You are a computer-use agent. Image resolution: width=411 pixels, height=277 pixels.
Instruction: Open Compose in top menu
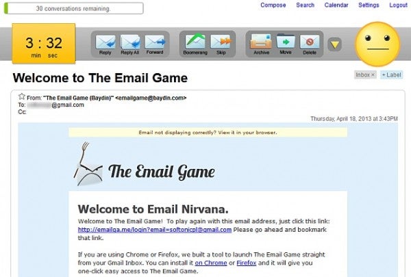coord(273,5)
